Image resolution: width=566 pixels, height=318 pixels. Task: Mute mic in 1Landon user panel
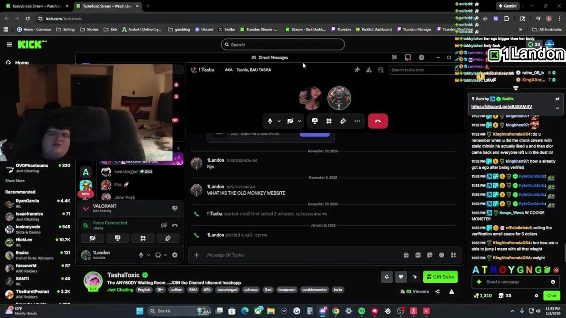[141, 255]
